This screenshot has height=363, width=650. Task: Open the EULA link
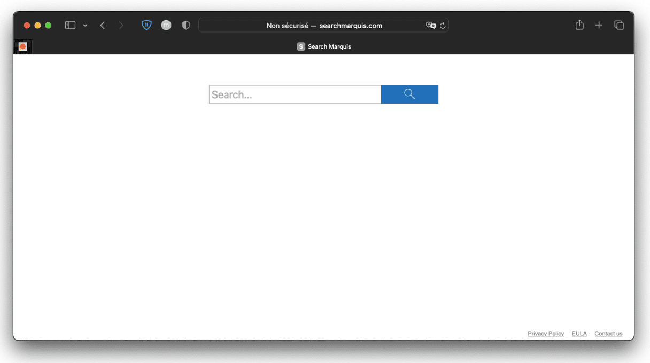coord(579,334)
